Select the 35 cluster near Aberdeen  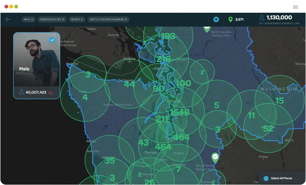[110, 161]
